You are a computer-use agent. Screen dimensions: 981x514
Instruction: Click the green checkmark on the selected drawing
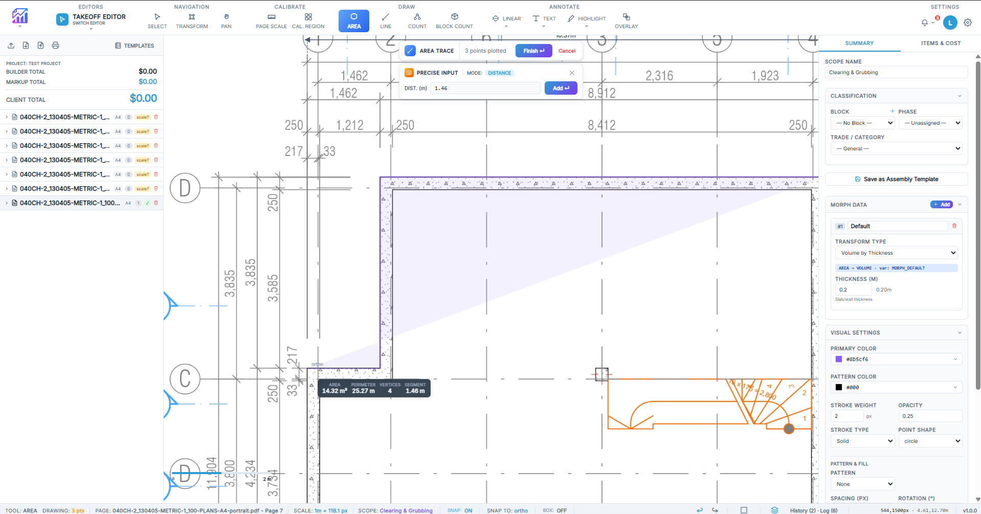pyautogui.click(x=148, y=203)
